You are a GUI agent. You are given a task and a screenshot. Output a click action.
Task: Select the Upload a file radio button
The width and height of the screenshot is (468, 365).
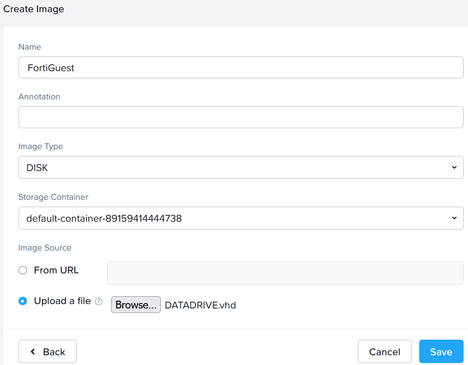click(x=22, y=301)
